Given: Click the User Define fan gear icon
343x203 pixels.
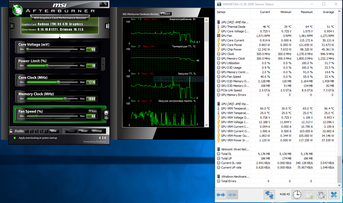Looking at the screenshot, I should click(x=106, y=114).
